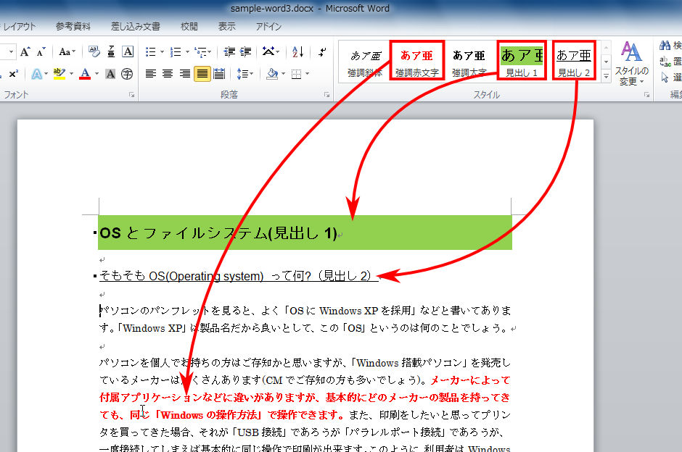Expand the Numbering dropdown arrow
The image size is (682, 452).
[x=187, y=52]
